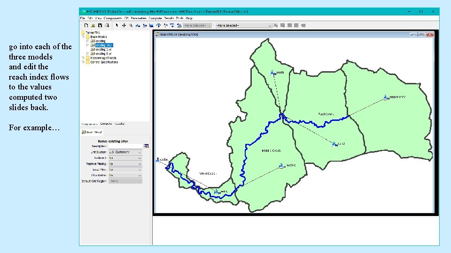
Task: Click the outlet sink icon on map
Action: pos(158,159)
